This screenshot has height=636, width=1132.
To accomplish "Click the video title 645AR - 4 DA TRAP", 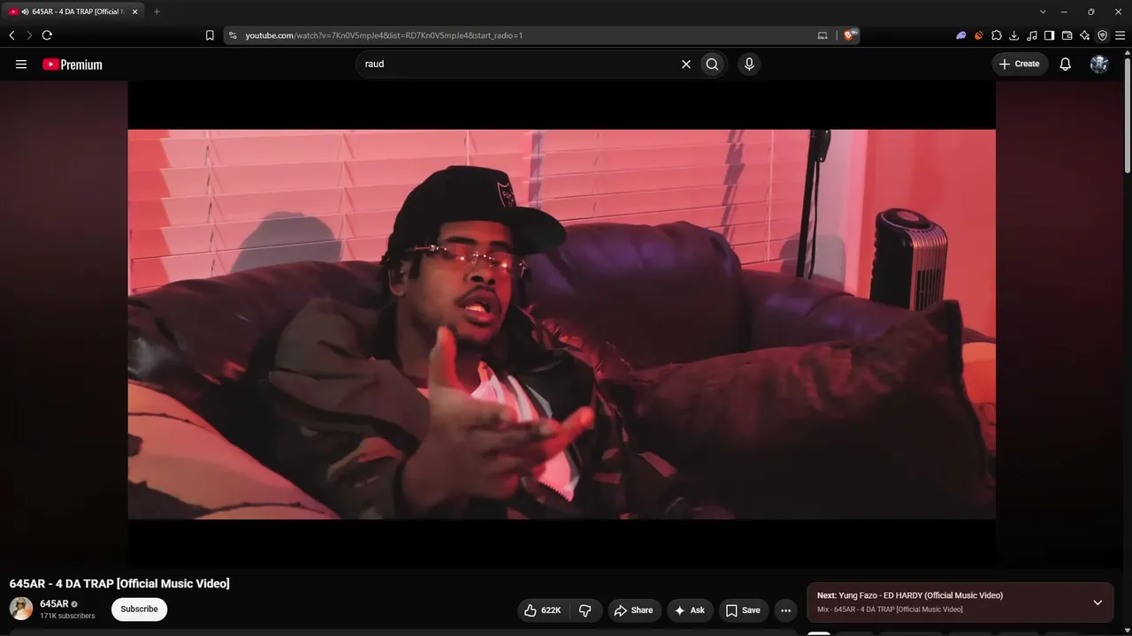I will point(119,583).
